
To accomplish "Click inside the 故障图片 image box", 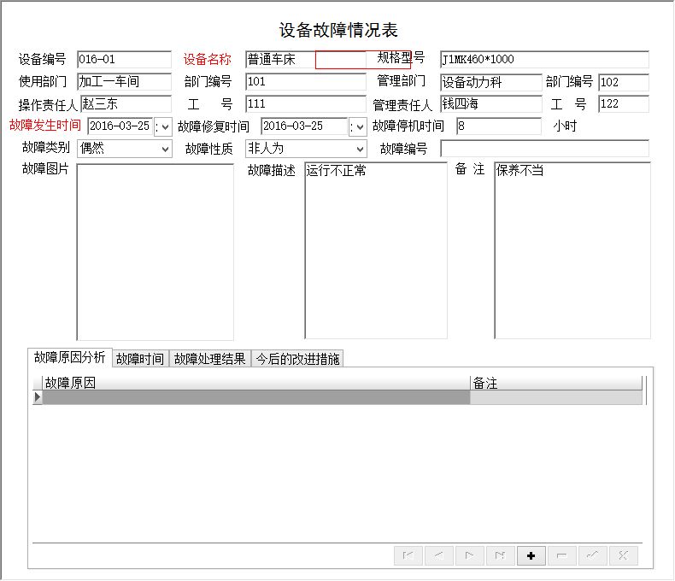I will tap(155, 251).
